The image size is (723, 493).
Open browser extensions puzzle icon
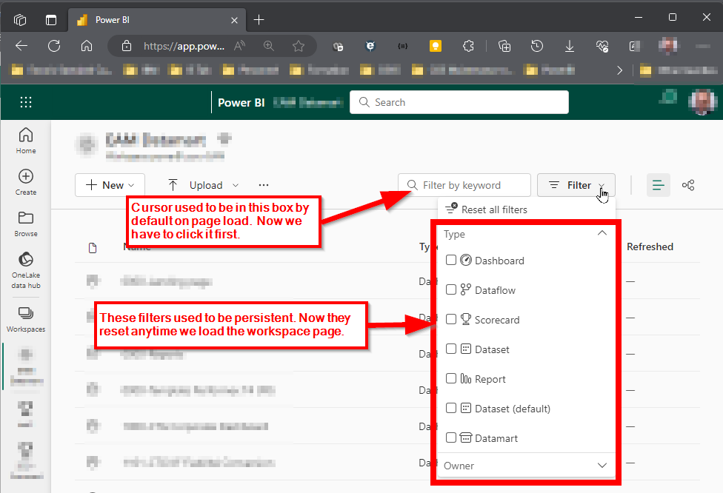pyautogui.click(x=468, y=46)
